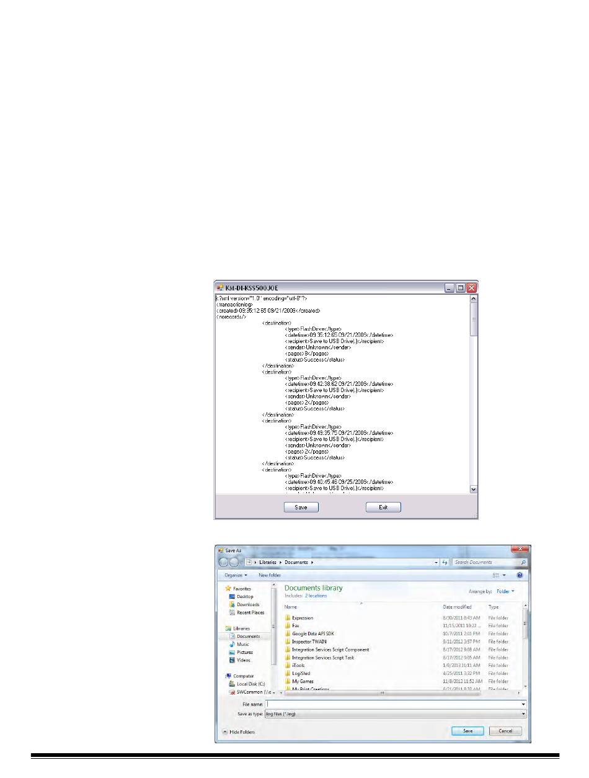Select the Desktop icon under Favorites

coord(232,596)
